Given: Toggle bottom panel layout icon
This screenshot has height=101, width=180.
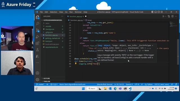Looking at the screenshot, I should 156,12.
